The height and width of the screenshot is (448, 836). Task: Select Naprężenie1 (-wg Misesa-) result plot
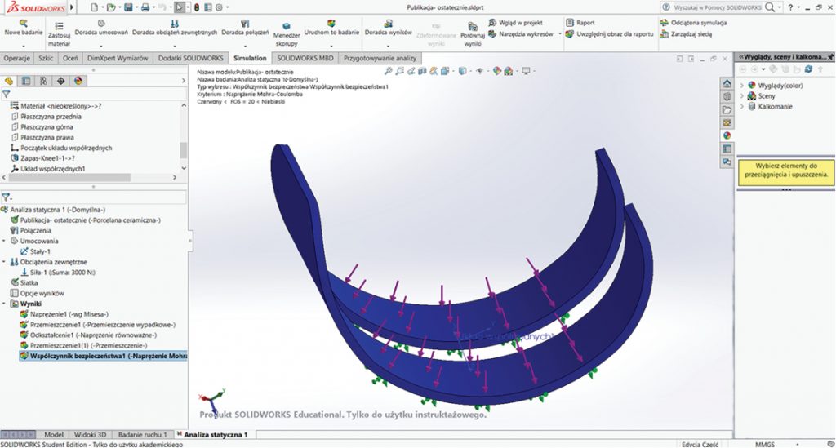pos(68,314)
